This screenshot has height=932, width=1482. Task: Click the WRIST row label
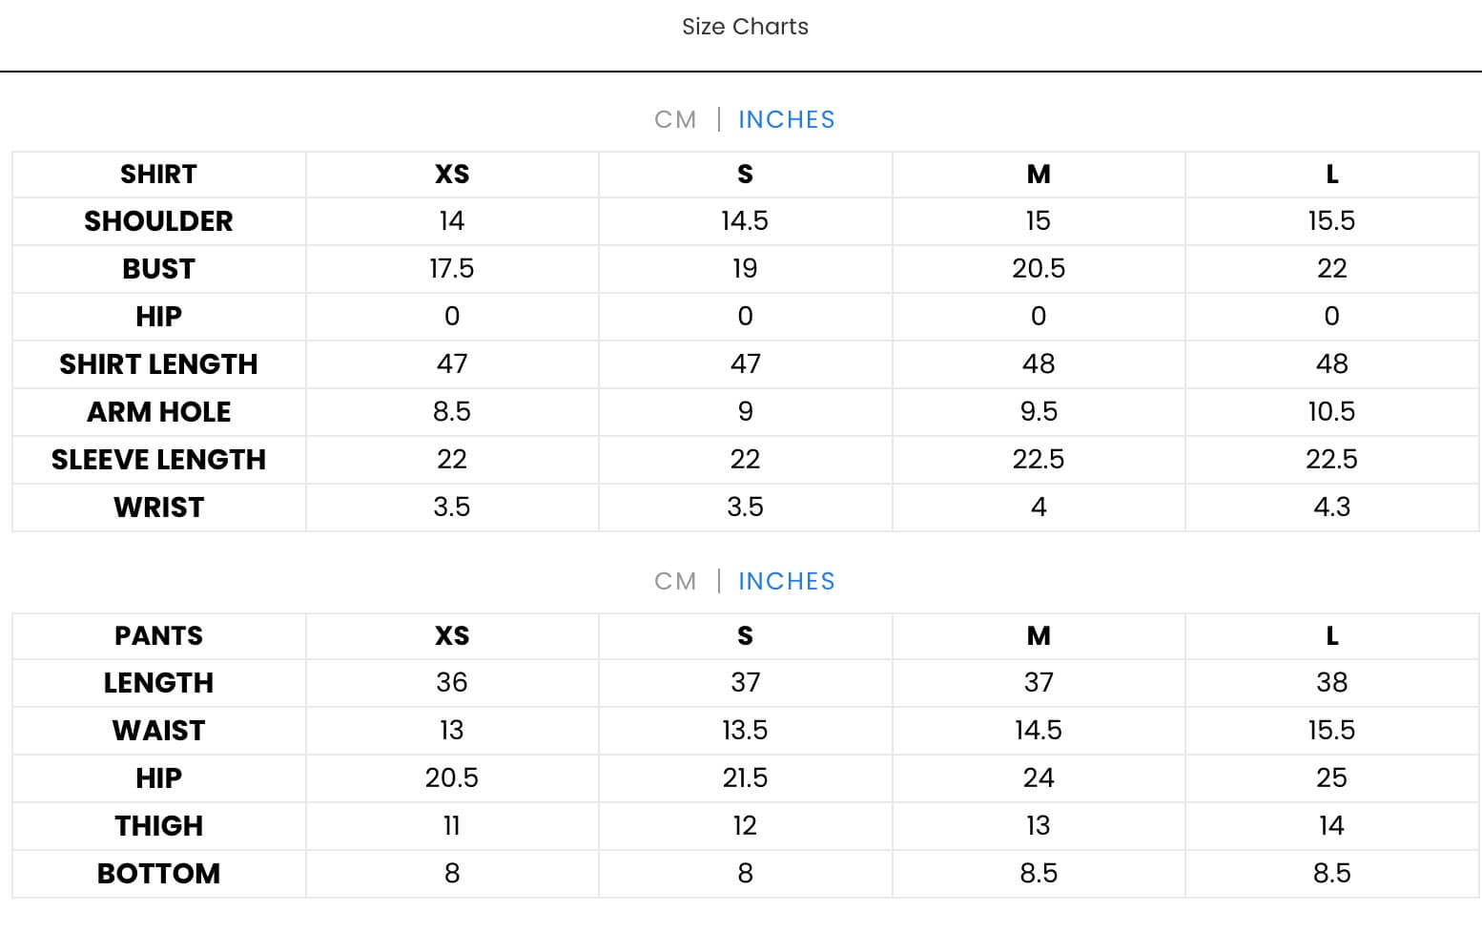pos(158,507)
